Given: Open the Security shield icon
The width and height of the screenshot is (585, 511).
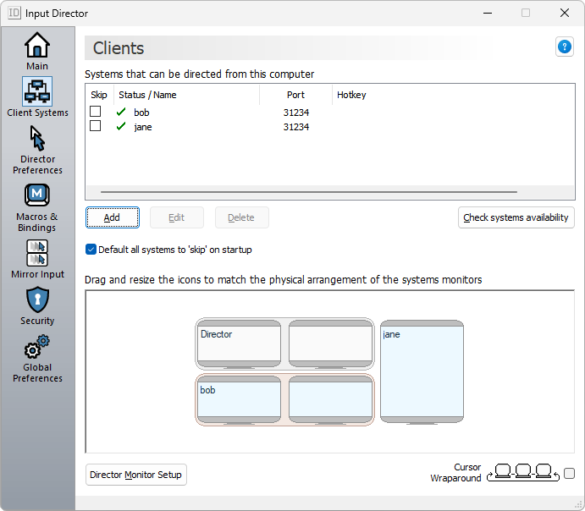Looking at the screenshot, I should click(x=37, y=299).
